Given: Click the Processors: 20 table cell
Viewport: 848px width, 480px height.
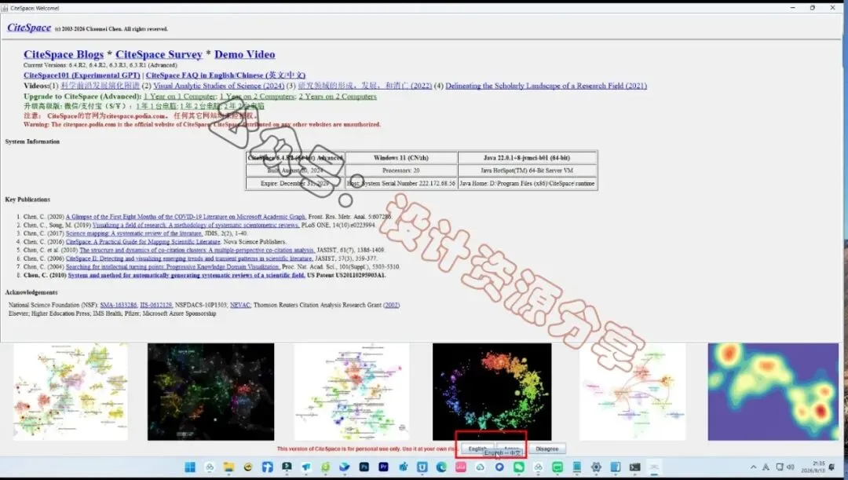Looking at the screenshot, I should pos(401,170).
